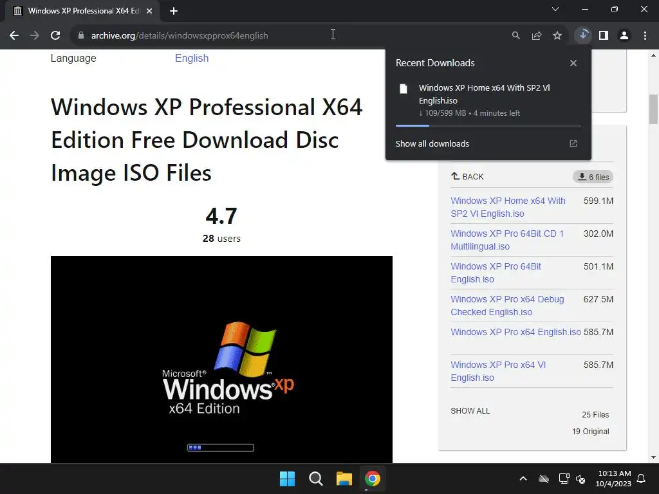Open downloads page external-link icon
The height and width of the screenshot is (494, 659).
[573, 143]
